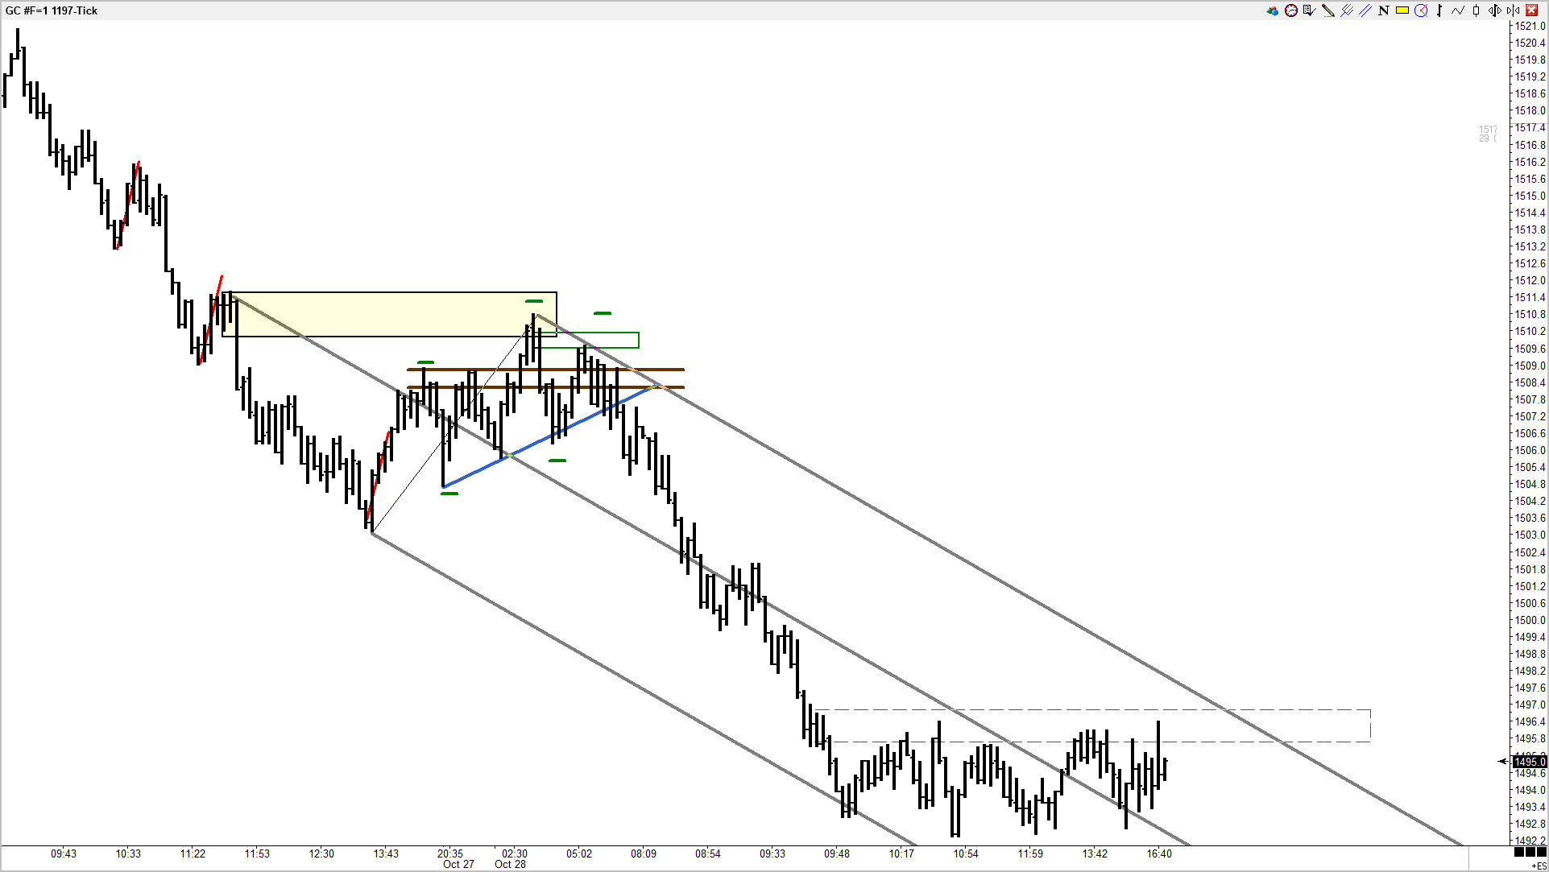The height and width of the screenshot is (872, 1549).
Task: Select the yellow pencil drawing tool
Action: point(1328,10)
